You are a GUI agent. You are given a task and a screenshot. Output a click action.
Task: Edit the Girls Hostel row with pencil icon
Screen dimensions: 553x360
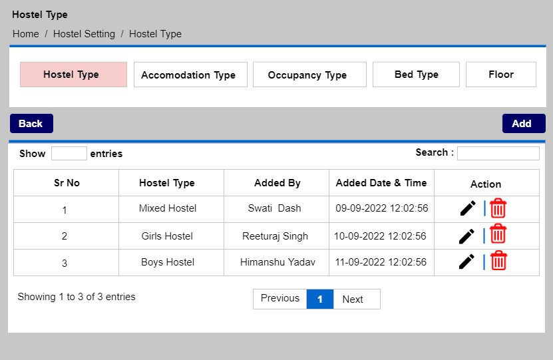click(x=466, y=236)
